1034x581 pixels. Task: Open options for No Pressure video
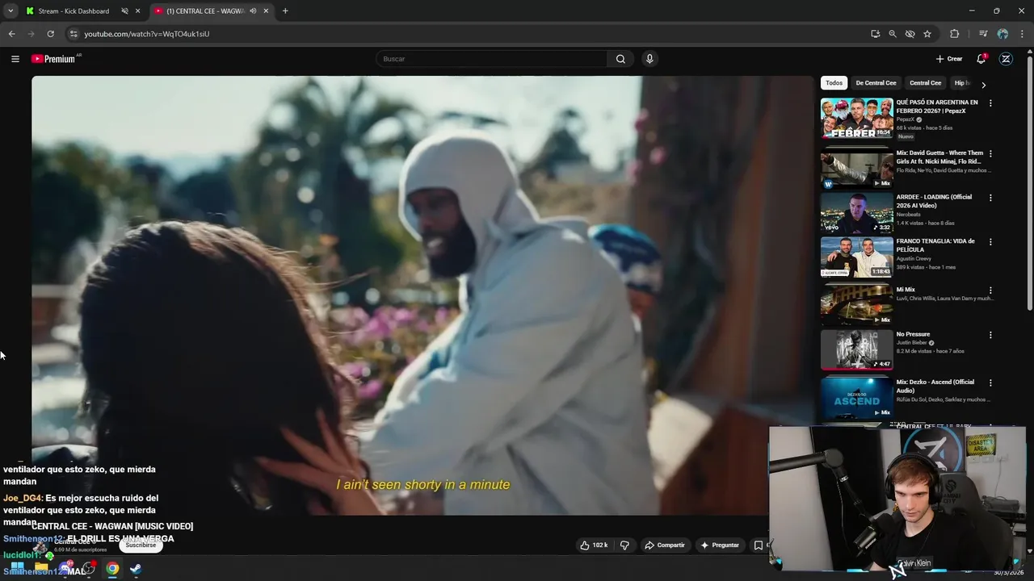click(x=990, y=335)
